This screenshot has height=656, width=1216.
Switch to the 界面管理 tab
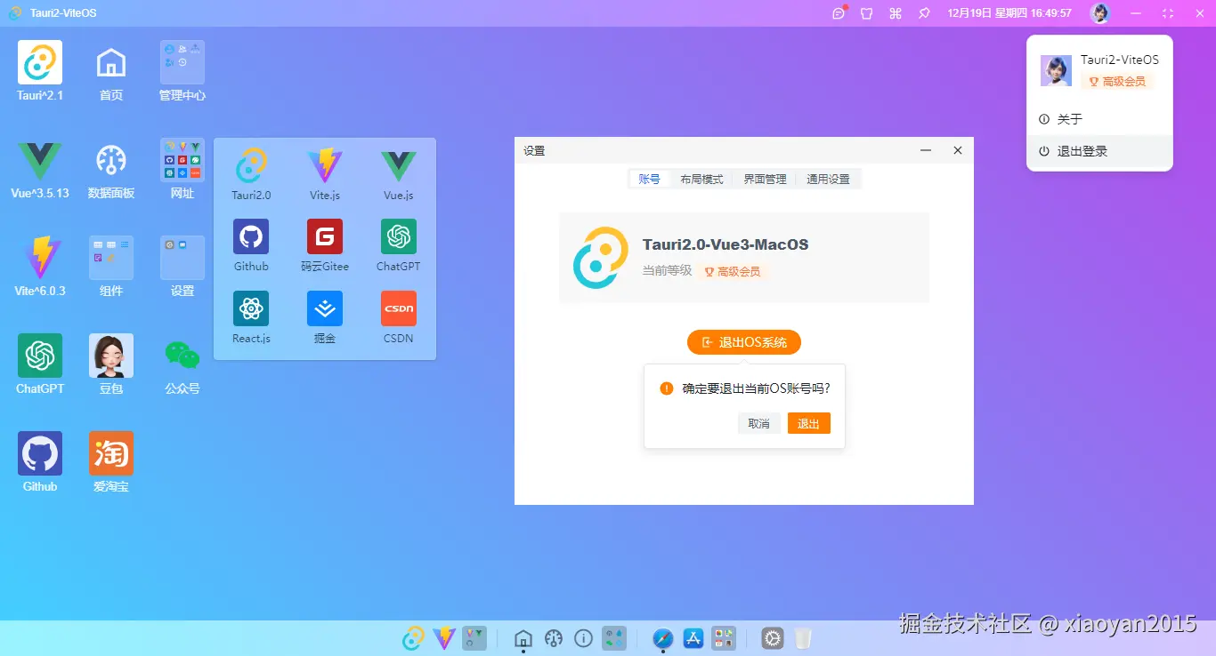click(x=765, y=179)
